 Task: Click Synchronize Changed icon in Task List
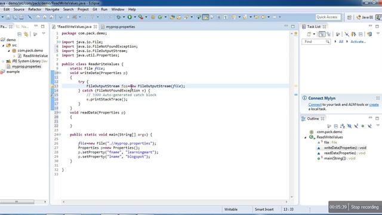click(x=369, y=35)
